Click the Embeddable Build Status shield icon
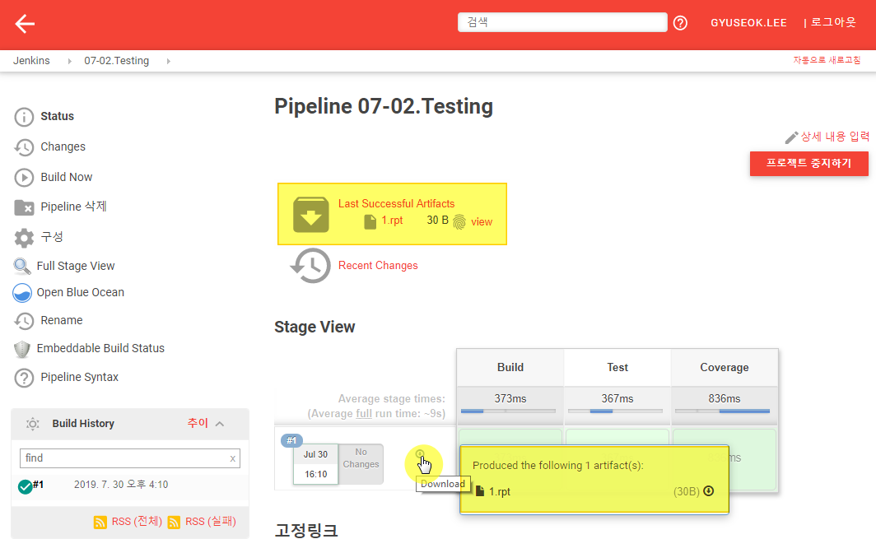876x539 pixels. click(x=22, y=349)
